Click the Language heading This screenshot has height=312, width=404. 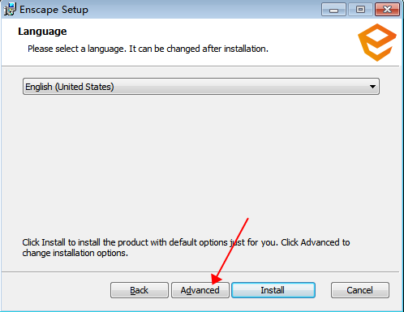[42, 32]
